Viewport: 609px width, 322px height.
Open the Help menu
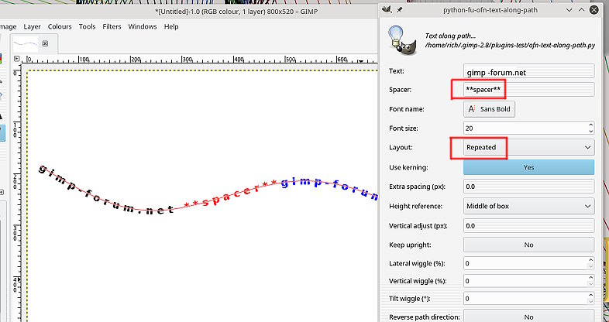tap(171, 26)
